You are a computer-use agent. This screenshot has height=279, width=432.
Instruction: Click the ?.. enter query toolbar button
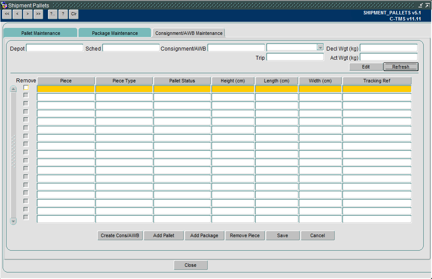coord(52,14)
